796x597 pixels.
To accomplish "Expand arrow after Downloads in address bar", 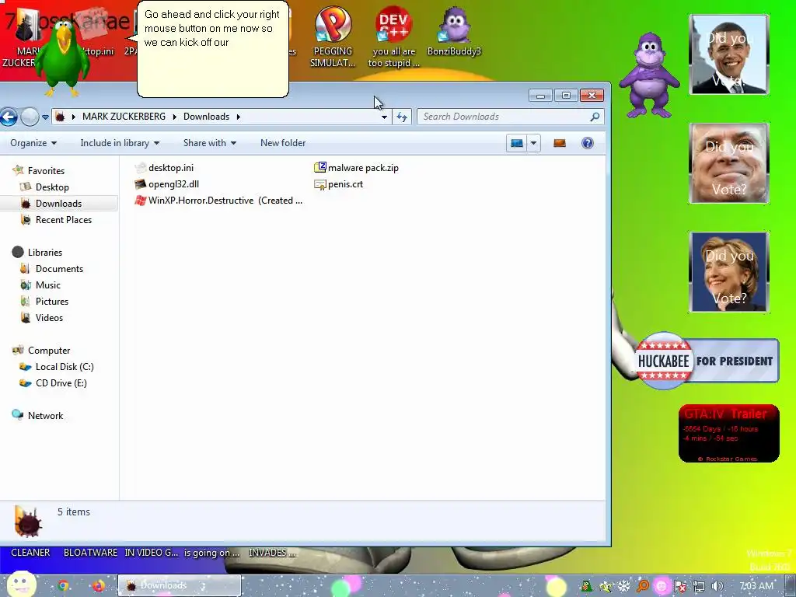I will 238,117.
